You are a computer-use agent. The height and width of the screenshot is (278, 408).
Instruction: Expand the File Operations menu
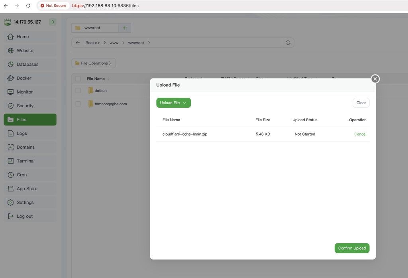pos(94,63)
